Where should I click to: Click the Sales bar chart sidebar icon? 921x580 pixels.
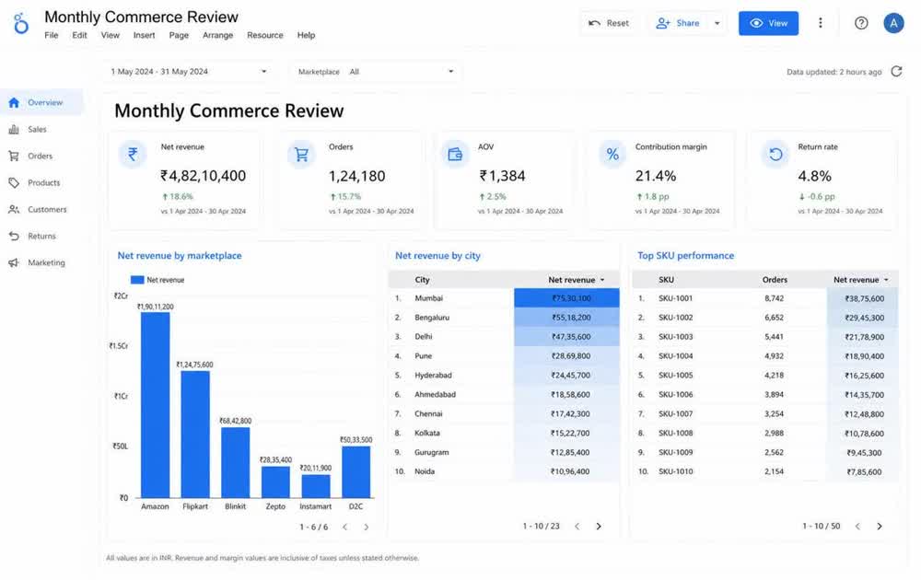(14, 129)
